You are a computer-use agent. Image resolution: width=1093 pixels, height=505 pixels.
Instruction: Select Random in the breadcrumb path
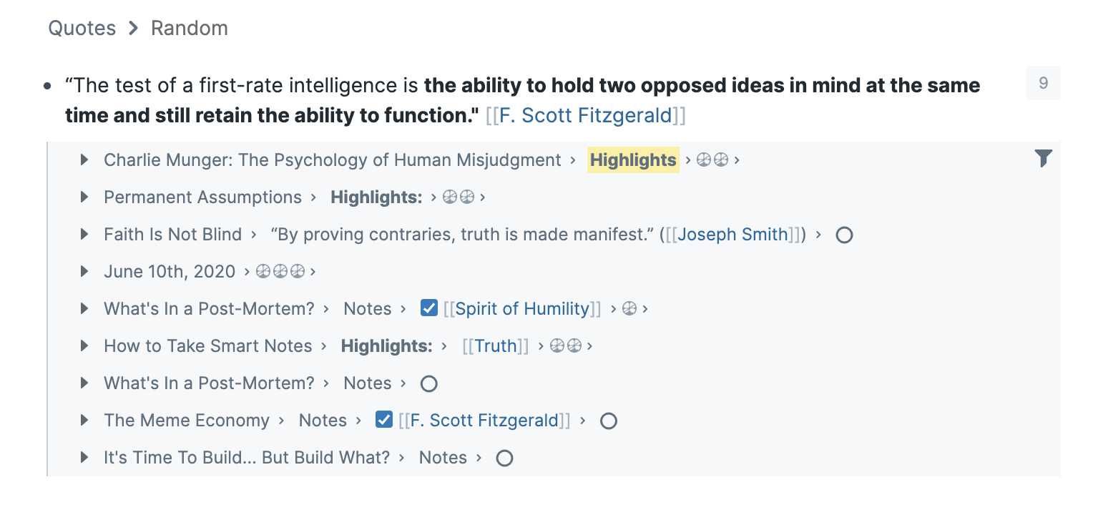pyautogui.click(x=190, y=28)
